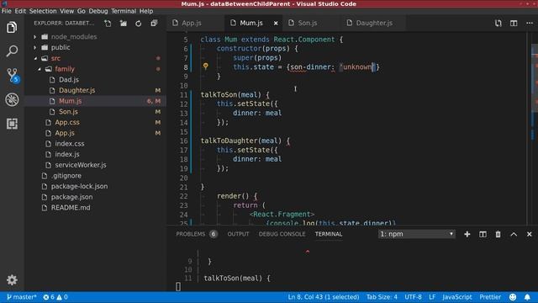This screenshot has width=538, height=303.
Task: Open Son.js in the file tree
Action: pos(68,112)
